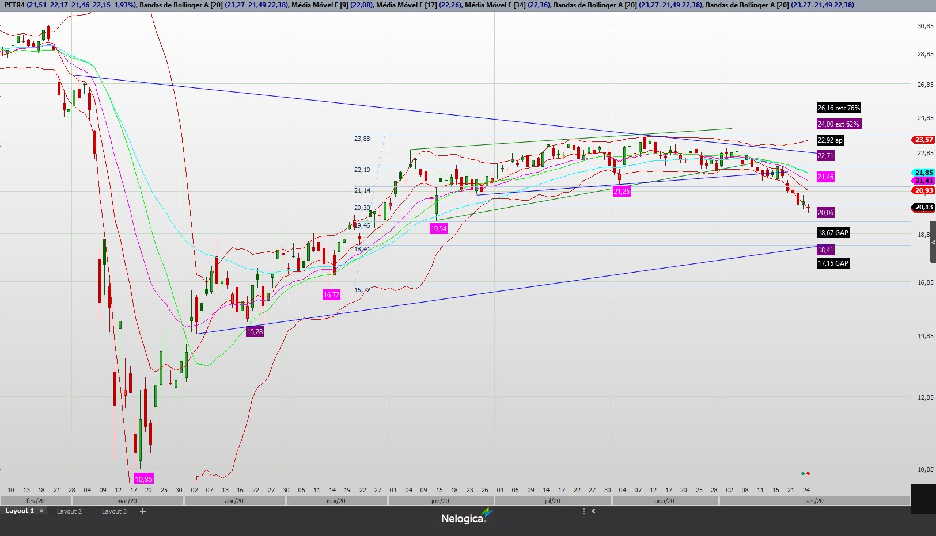
Task: Click the 15,28 purple price label
Action: pos(255,332)
